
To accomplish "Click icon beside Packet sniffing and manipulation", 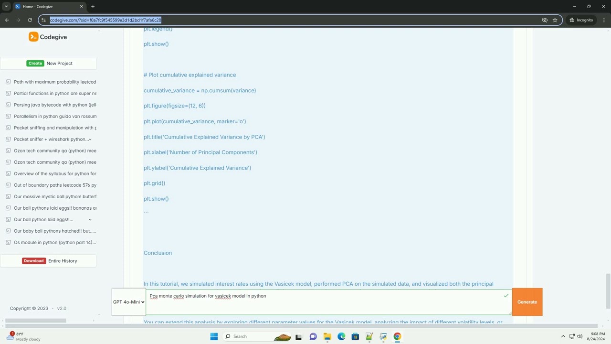I will 8,128.
